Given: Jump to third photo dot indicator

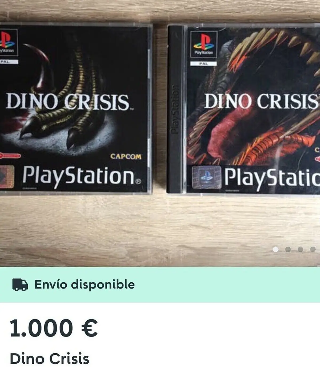Looking at the screenshot, I should (301, 249).
